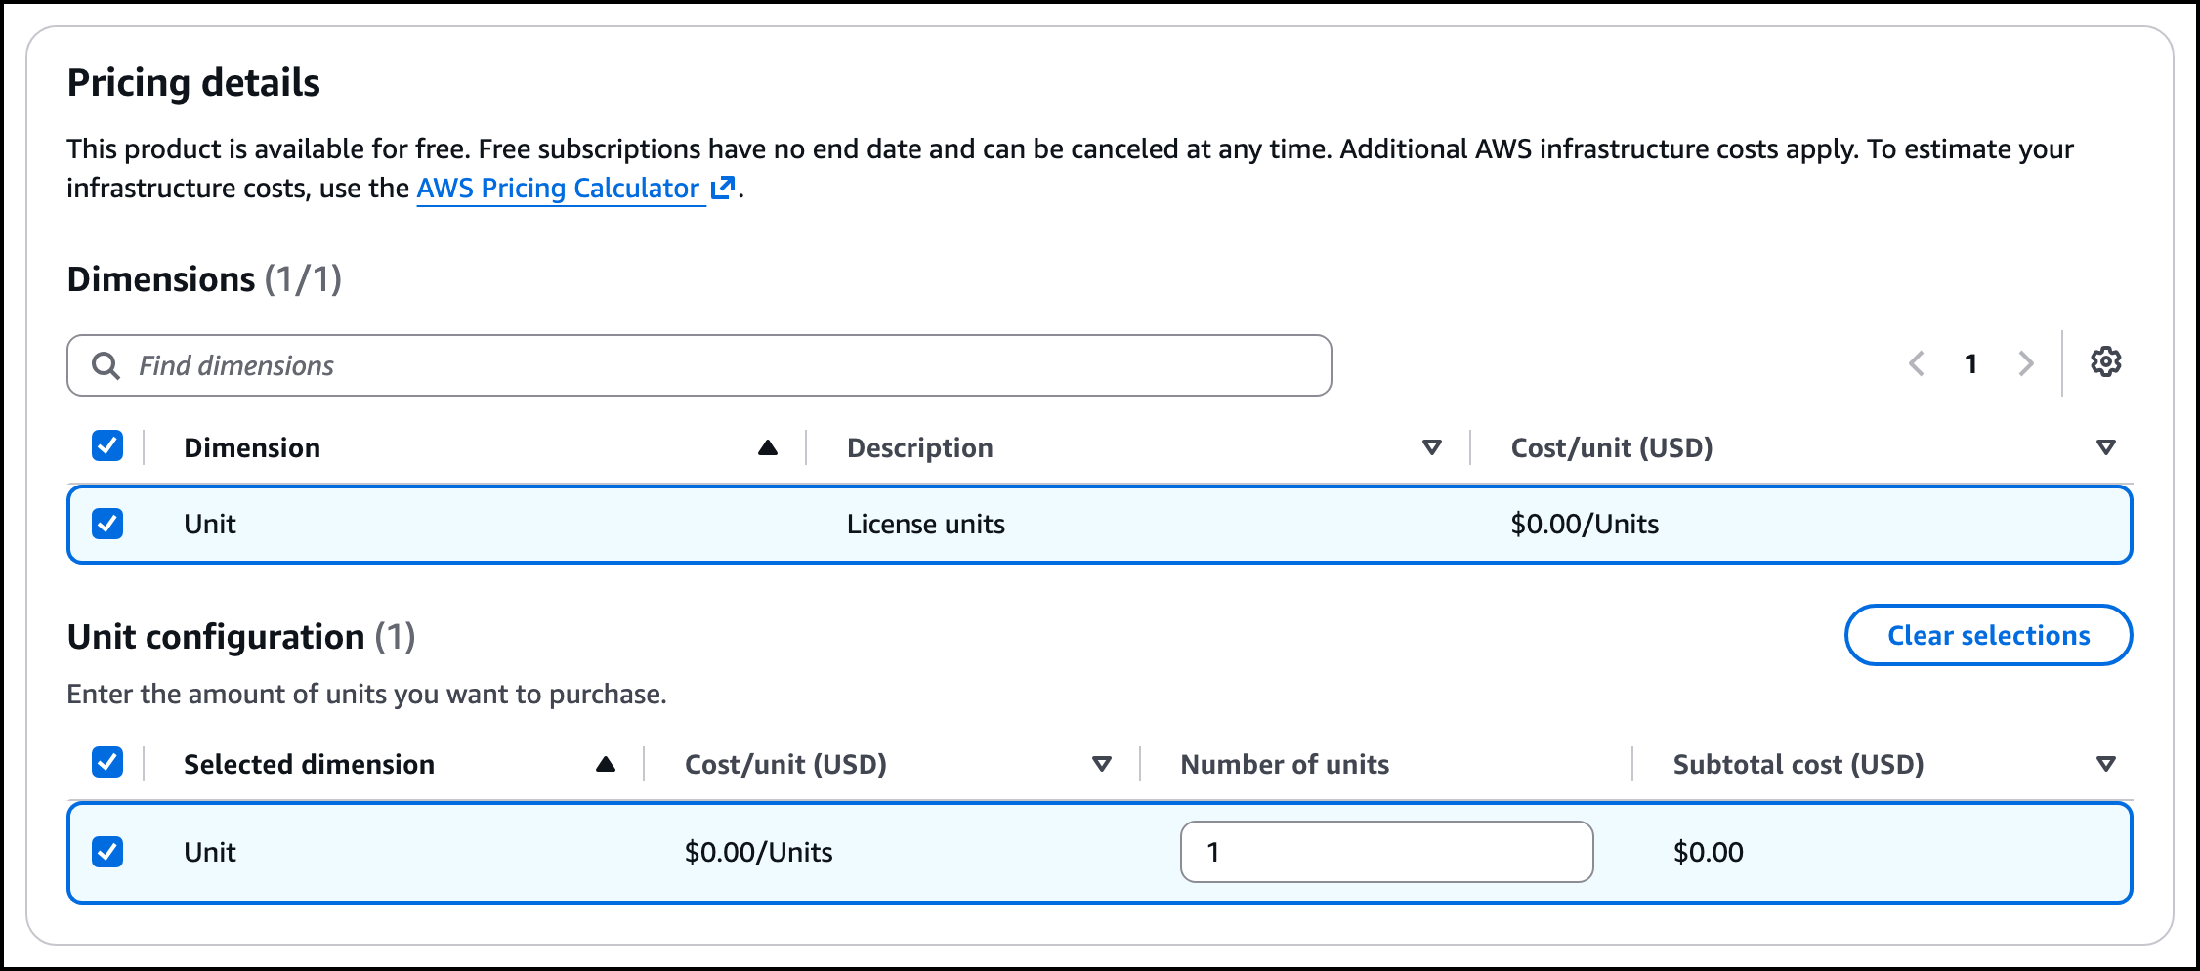Sort by the Subtotal cost (USD) arrow
The image size is (2200, 971).
[x=2106, y=764]
